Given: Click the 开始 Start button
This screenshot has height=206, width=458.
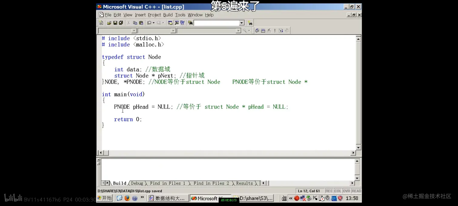Looking at the screenshot, I should 105,198.
